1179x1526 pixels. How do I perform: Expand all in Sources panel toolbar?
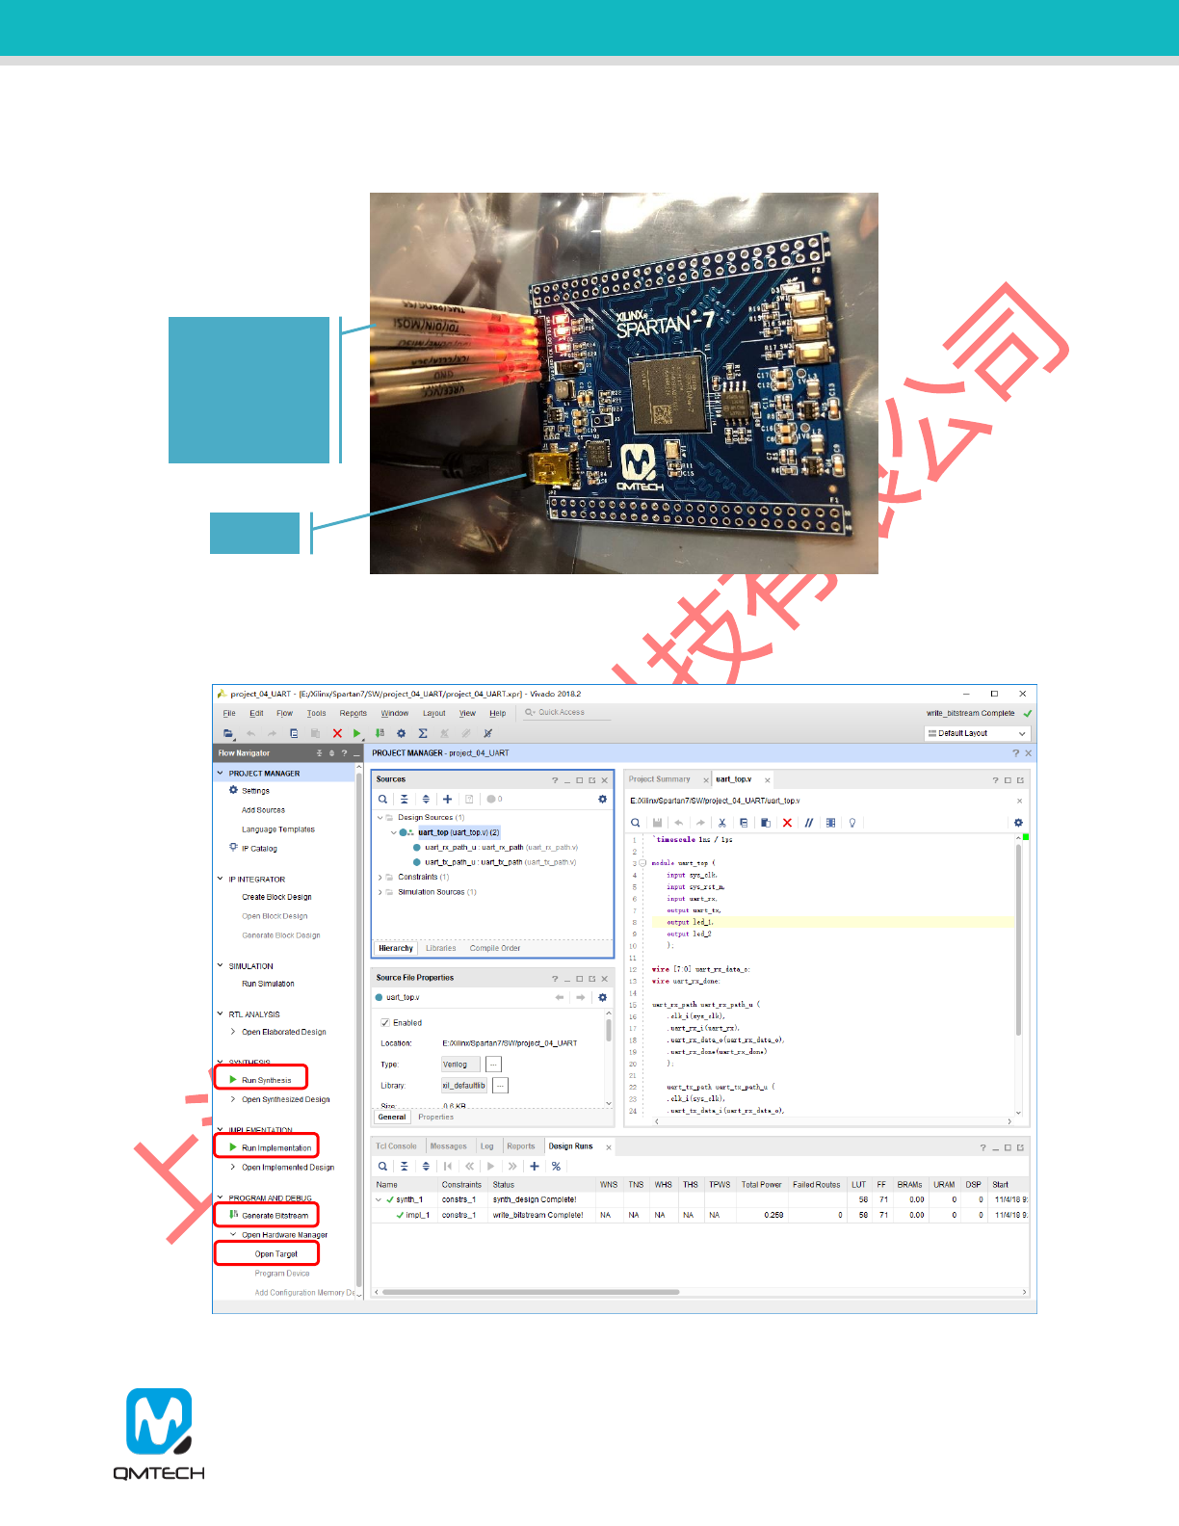click(x=426, y=799)
